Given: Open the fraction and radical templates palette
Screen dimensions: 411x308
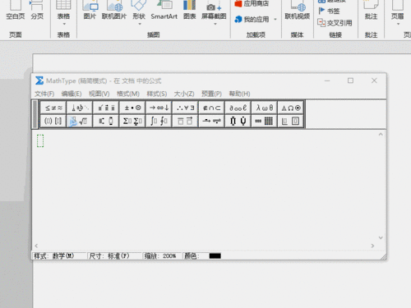Looking at the screenshot, I should click(x=80, y=121).
